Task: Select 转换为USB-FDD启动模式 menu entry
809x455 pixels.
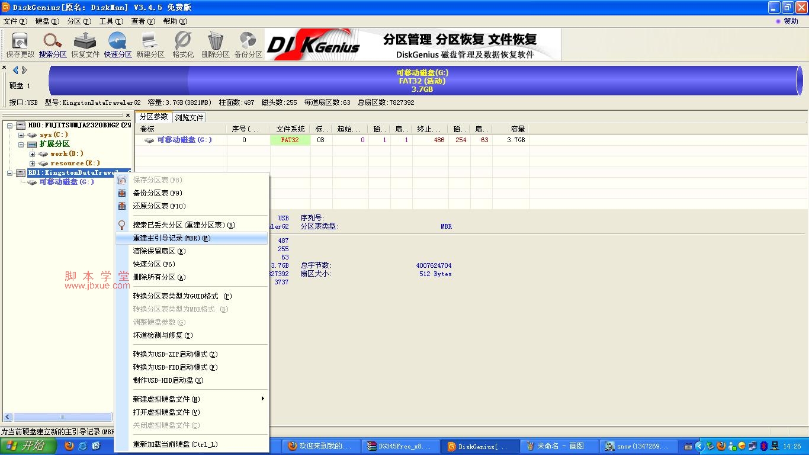Action: coord(192,367)
